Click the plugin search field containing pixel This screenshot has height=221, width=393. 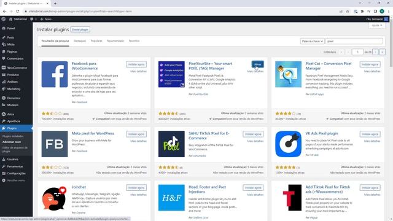pos(354,41)
